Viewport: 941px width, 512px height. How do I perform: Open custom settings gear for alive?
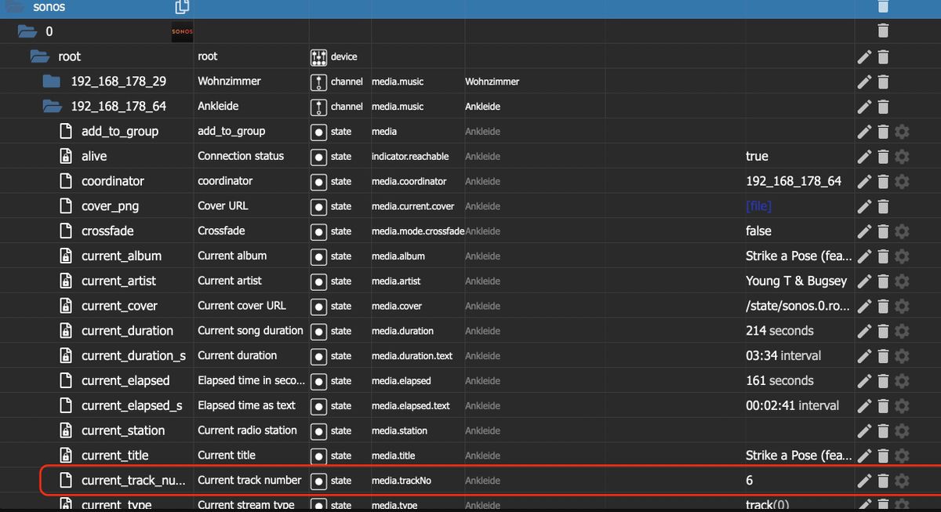(902, 157)
